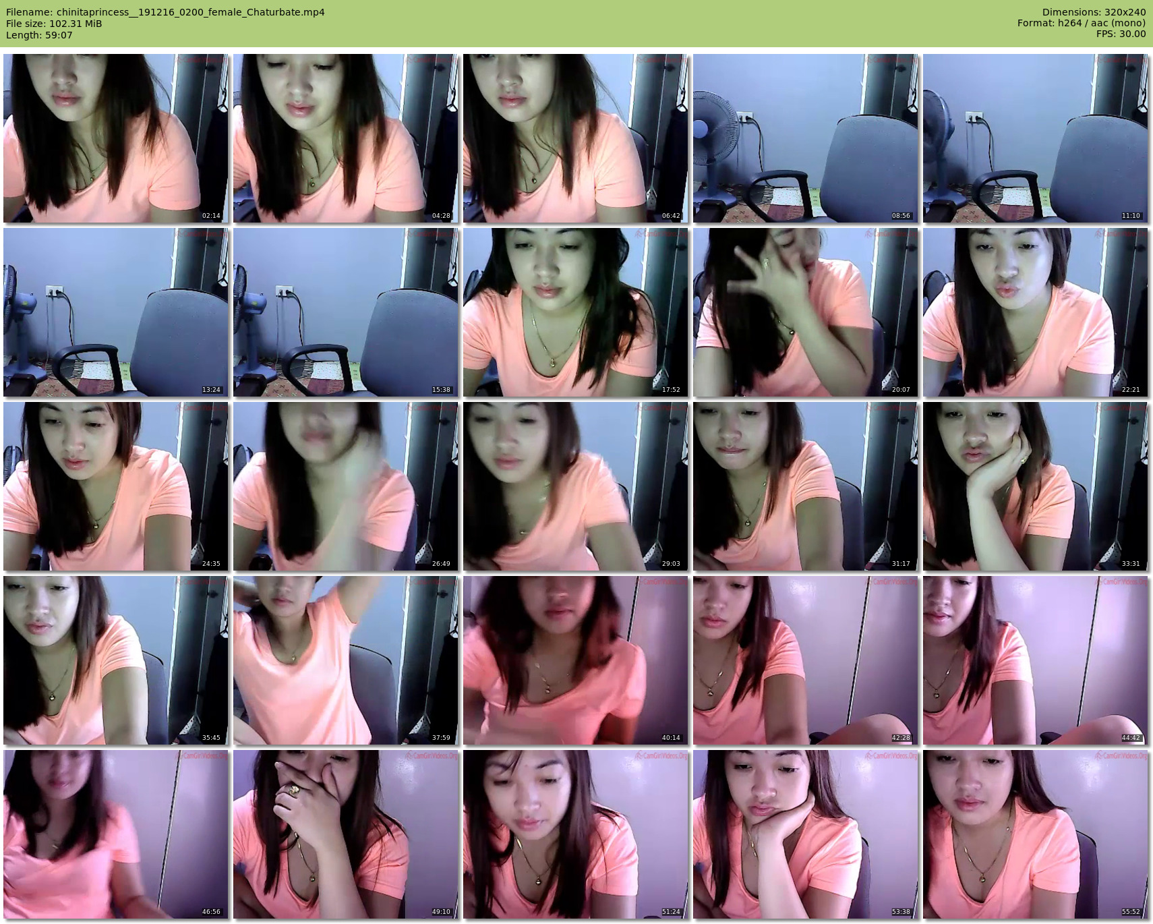Viewport: 1153px width, 924px height.
Task: Choose the thumbnail timestamped 20:07
Action: 805,312
